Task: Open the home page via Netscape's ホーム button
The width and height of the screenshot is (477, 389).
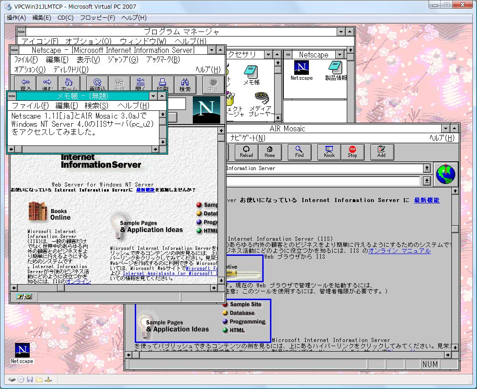Action: (69, 84)
